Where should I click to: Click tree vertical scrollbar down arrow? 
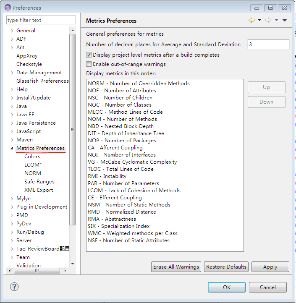[73, 264]
